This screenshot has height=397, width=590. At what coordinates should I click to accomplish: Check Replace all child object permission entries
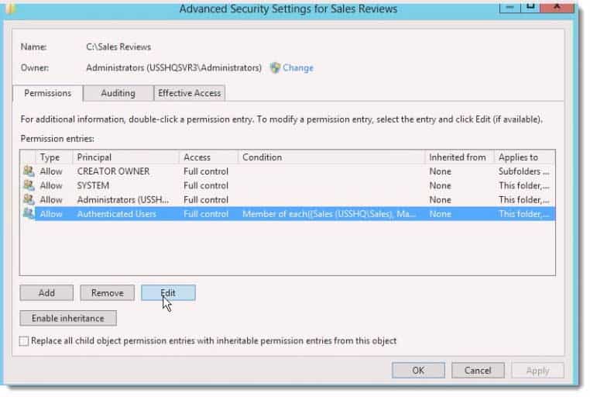coord(24,341)
